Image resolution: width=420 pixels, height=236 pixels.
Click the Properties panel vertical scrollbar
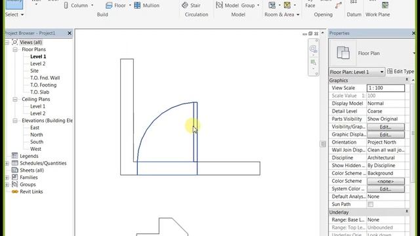(x=413, y=134)
